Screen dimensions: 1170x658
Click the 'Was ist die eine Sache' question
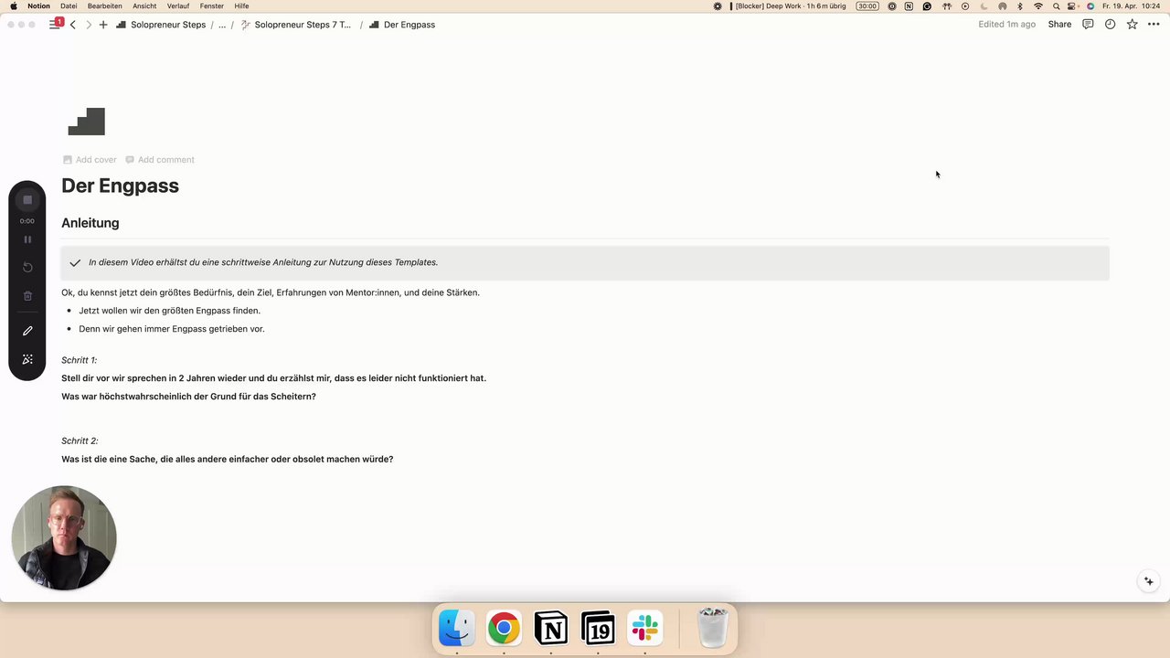[228, 459]
